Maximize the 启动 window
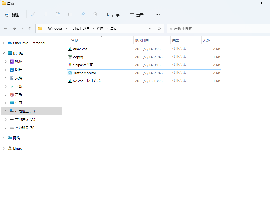Image resolution: width=270 pixels, height=200 pixels. [x=263, y=3]
